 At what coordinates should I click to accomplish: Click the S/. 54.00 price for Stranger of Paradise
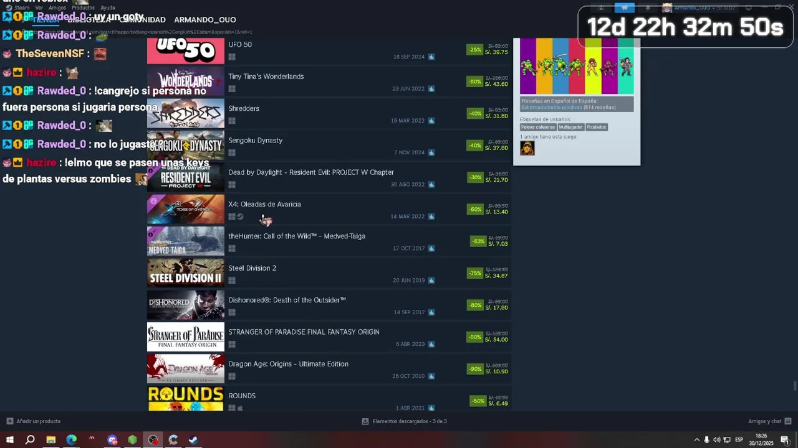coord(496,340)
